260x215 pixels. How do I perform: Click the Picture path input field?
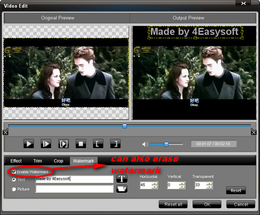(74, 189)
